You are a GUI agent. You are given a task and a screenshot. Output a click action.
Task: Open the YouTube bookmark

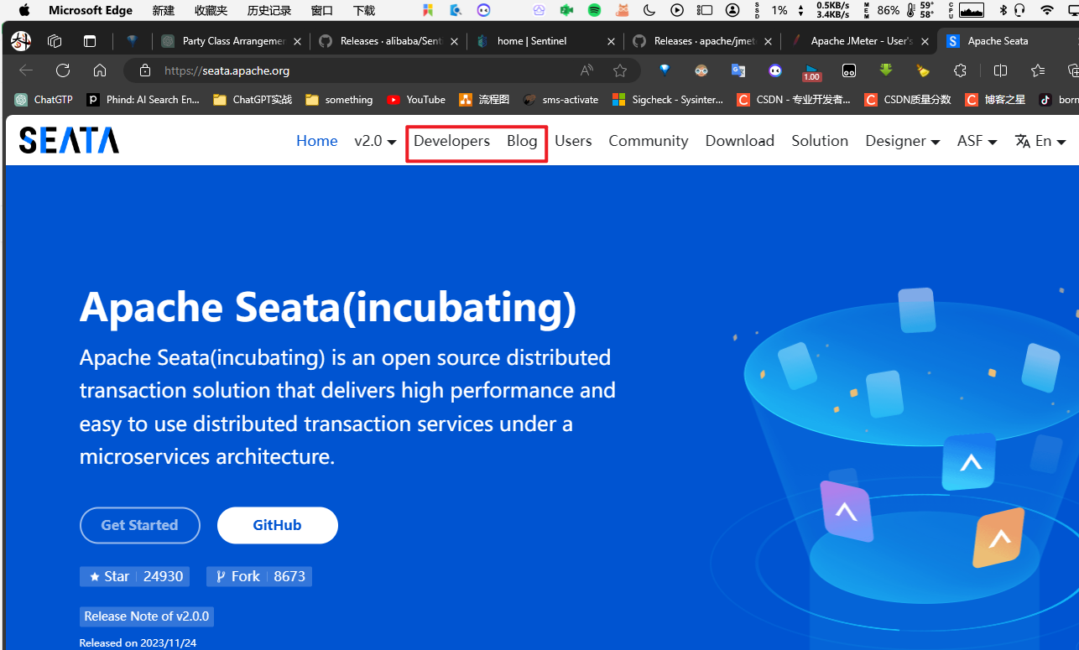[416, 99]
